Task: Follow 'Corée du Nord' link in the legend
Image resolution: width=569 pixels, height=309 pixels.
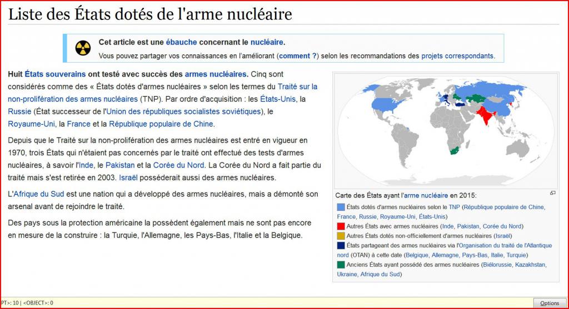Action: click(x=502, y=226)
